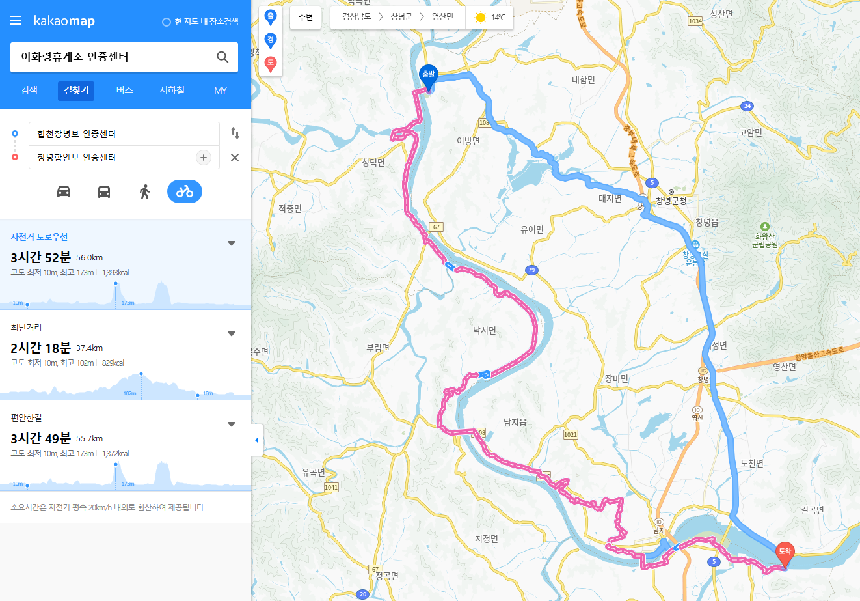This screenshot has width=860, height=601.
Task: Swap start and destination with arrows icon
Action: click(235, 133)
